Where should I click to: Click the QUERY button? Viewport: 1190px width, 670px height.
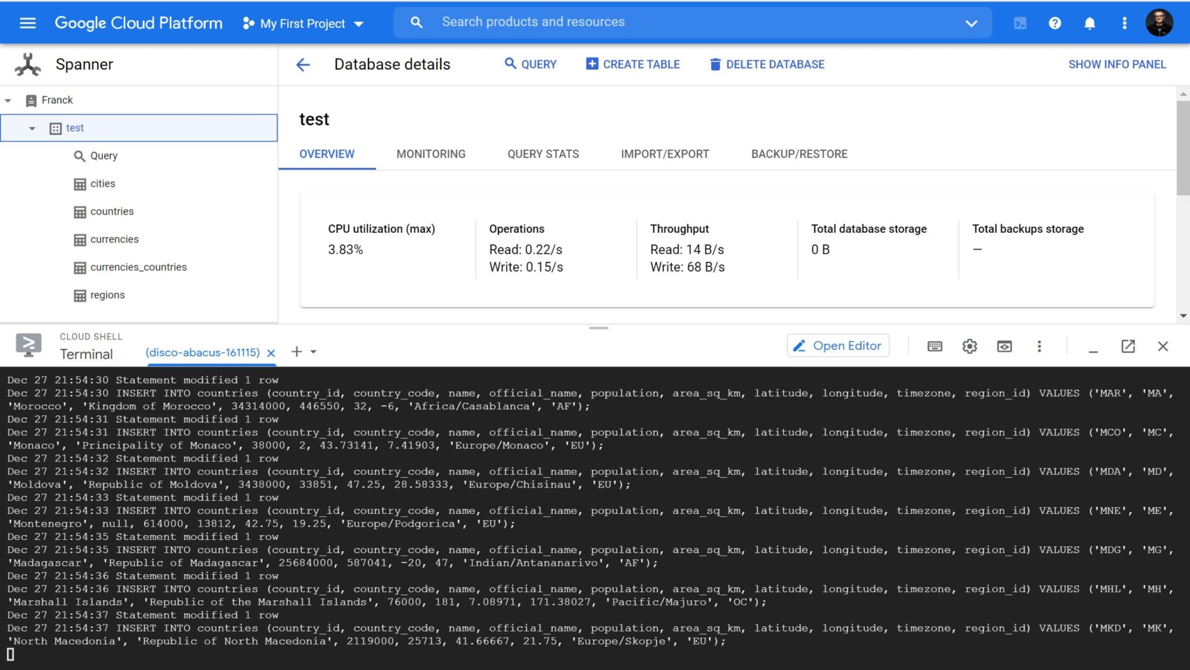pos(531,64)
